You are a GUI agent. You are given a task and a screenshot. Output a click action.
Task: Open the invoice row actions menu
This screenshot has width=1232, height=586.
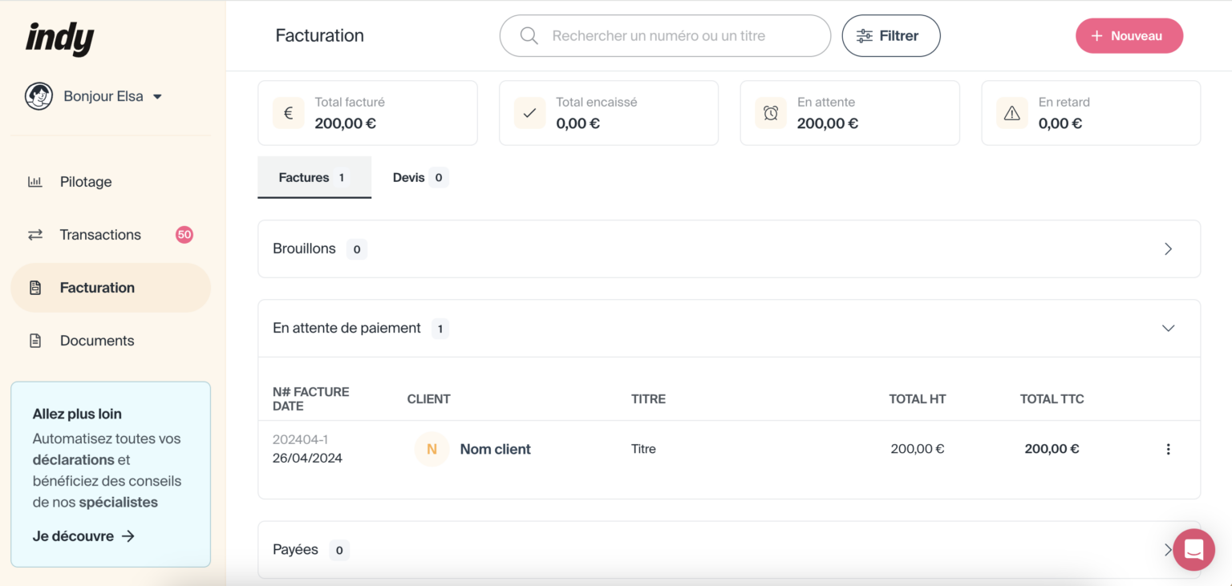1168,449
